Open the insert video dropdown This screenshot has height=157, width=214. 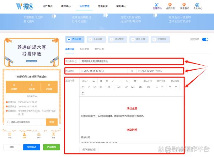[x=141, y=87]
